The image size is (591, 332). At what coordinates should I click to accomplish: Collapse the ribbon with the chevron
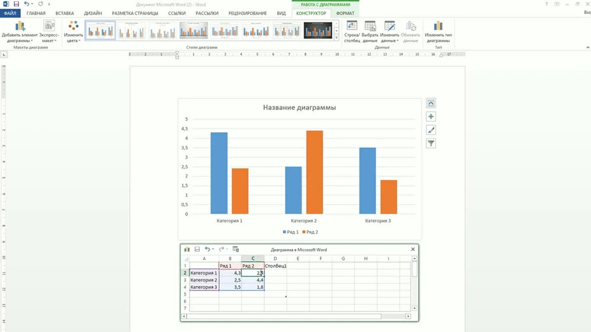click(x=588, y=47)
